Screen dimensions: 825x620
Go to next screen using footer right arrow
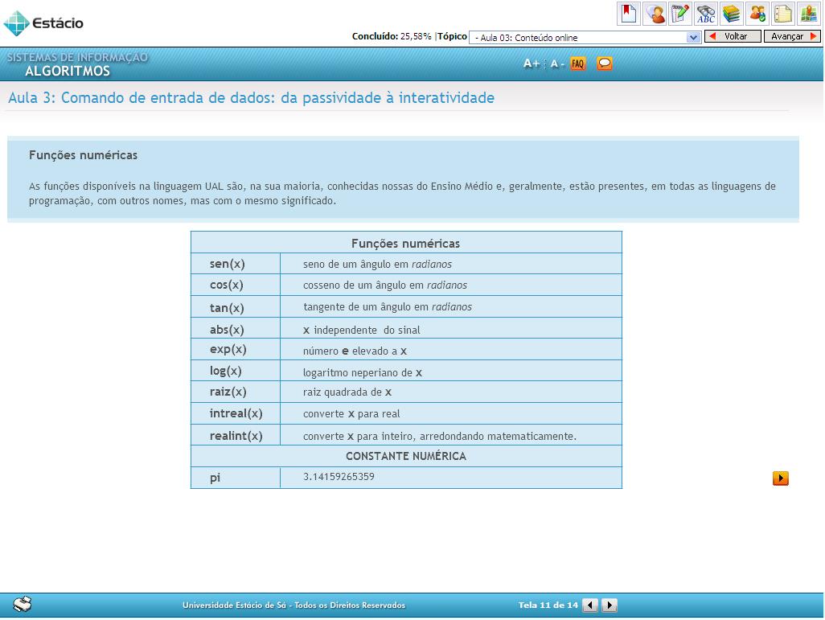610,606
